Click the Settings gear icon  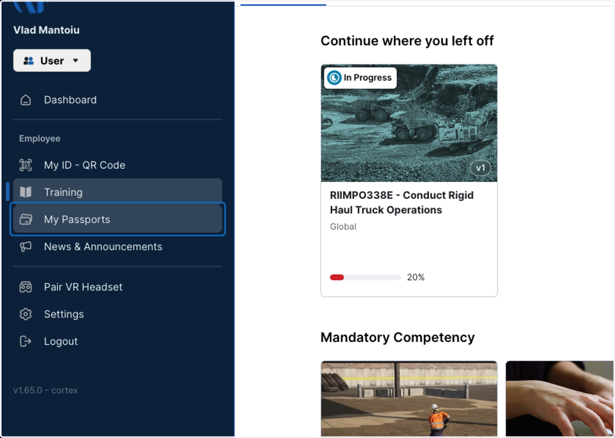point(26,314)
